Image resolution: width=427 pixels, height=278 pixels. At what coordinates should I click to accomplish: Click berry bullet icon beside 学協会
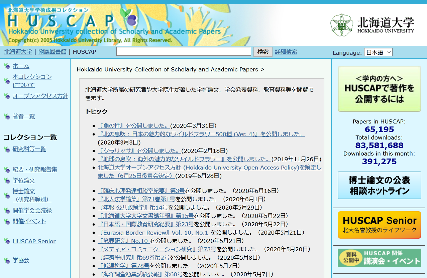point(7,260)
